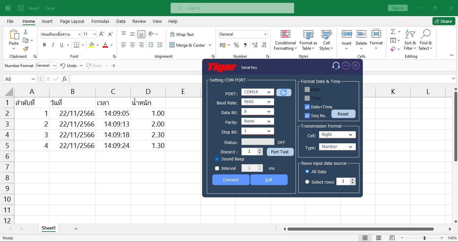Click the Exit button in Tiger window
Screen dimensions: 458x242
[x=269, y=180]
